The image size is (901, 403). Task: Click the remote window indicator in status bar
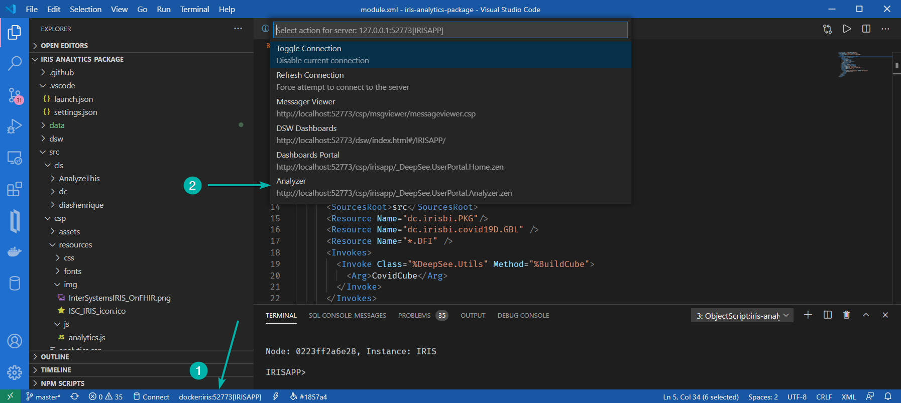(10, 396)
